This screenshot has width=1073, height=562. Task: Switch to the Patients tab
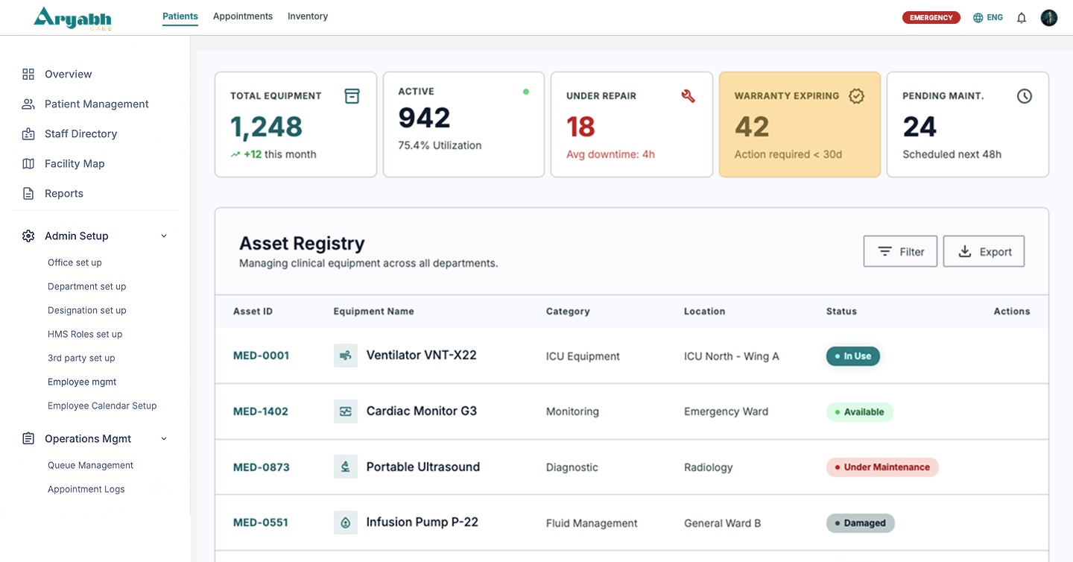click(x=180, y=16)
